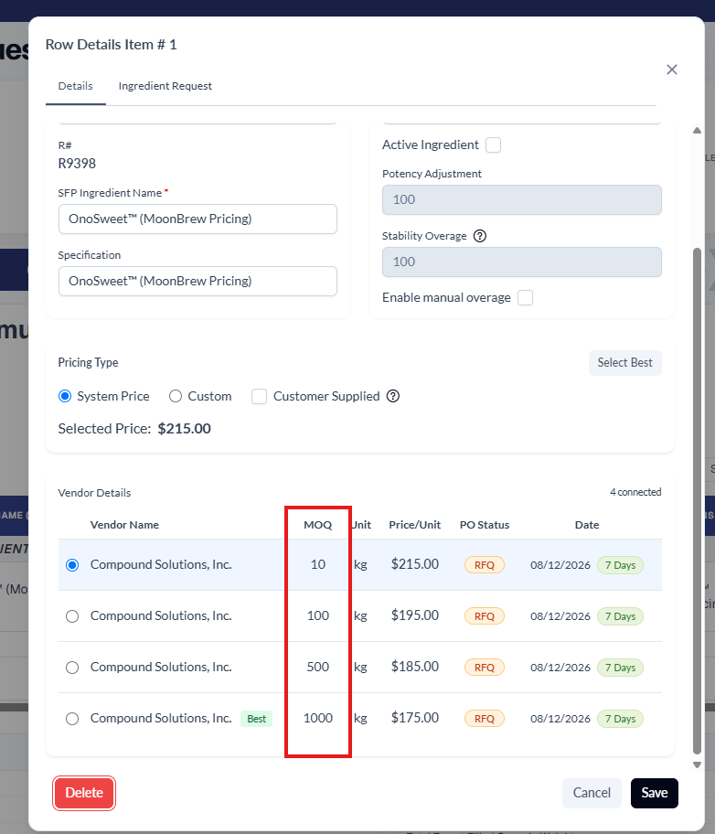Click the Stability Overage field
This screenshot has height=834, width=715.
[522, 262]
